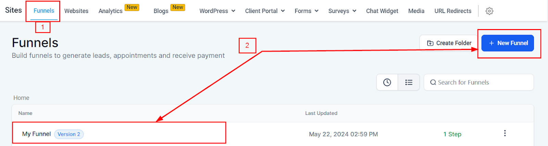Image resolution: width=548 pixels, height=146 pixels.
Task: Switch to the Blogs tab
Action: click(x=161, y=11)
